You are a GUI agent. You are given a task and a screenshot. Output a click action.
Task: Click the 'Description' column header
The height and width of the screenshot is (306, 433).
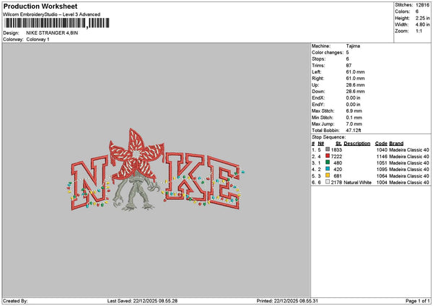tap(357, 144)
